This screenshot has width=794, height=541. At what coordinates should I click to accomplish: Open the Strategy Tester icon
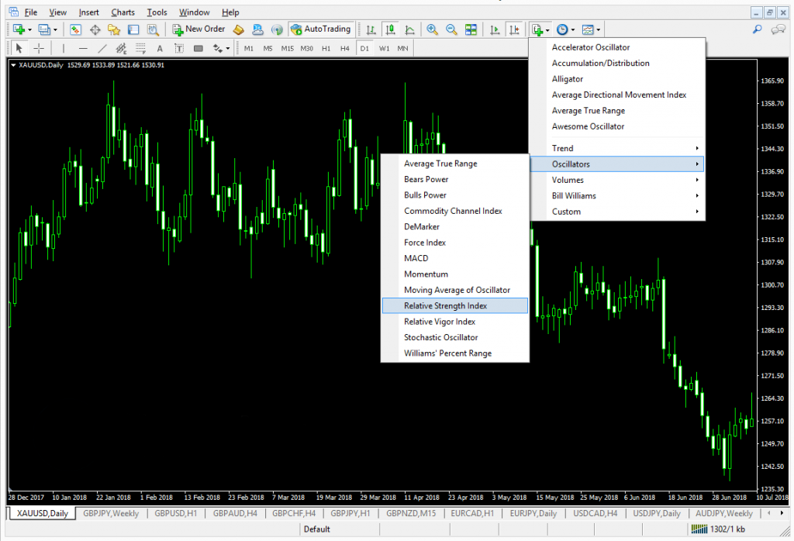click(153, 30)
